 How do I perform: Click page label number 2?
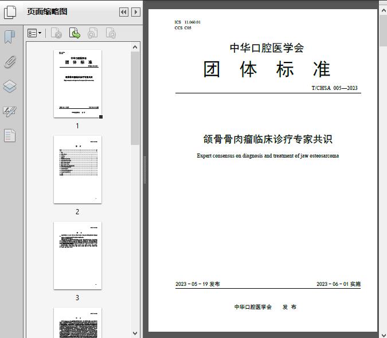tap(77, 212)
